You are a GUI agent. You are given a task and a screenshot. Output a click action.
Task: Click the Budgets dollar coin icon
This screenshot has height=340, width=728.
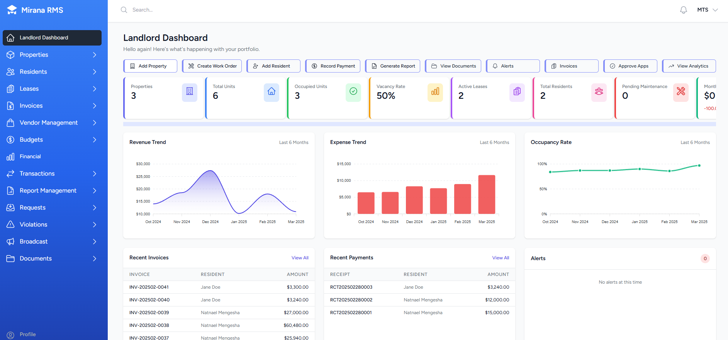pos(10,140)
